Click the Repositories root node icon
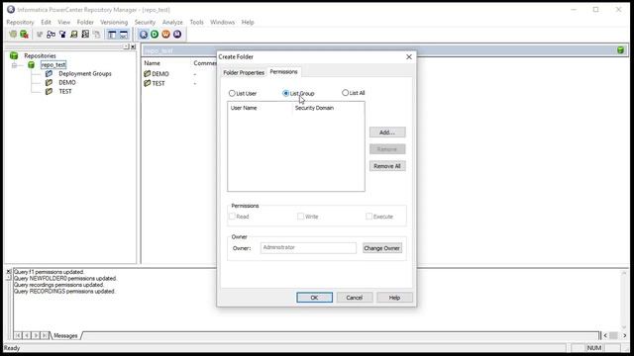The image size is (634, 356). (14, 55)
